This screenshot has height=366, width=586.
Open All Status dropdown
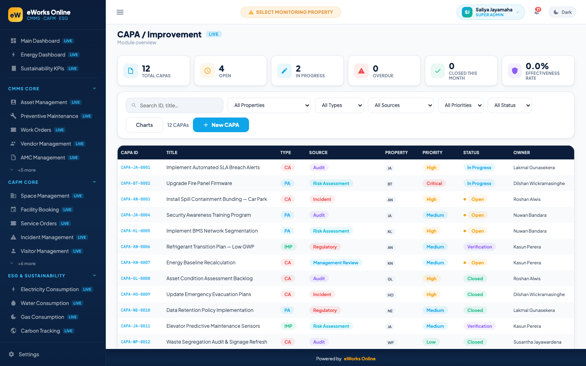click(x=509, y=105)
